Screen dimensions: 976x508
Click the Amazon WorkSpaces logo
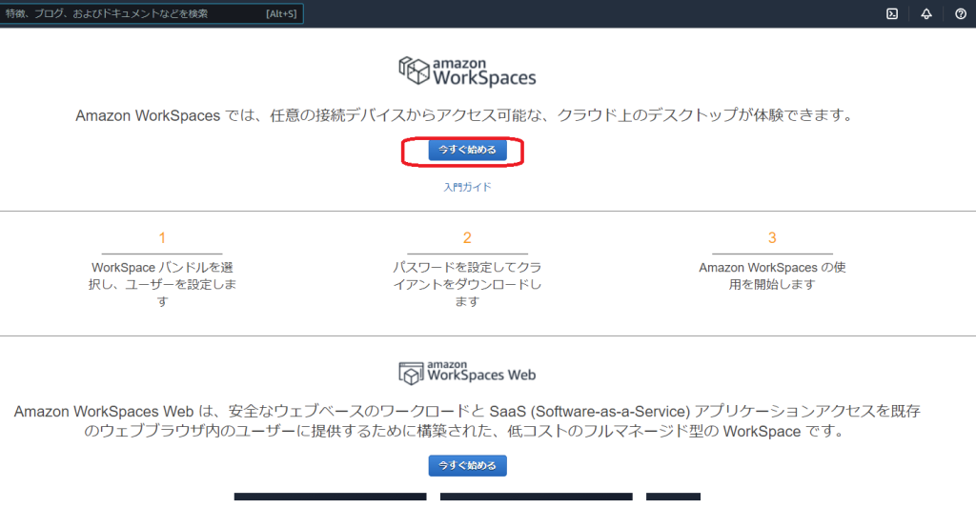[x=467, y=71]
